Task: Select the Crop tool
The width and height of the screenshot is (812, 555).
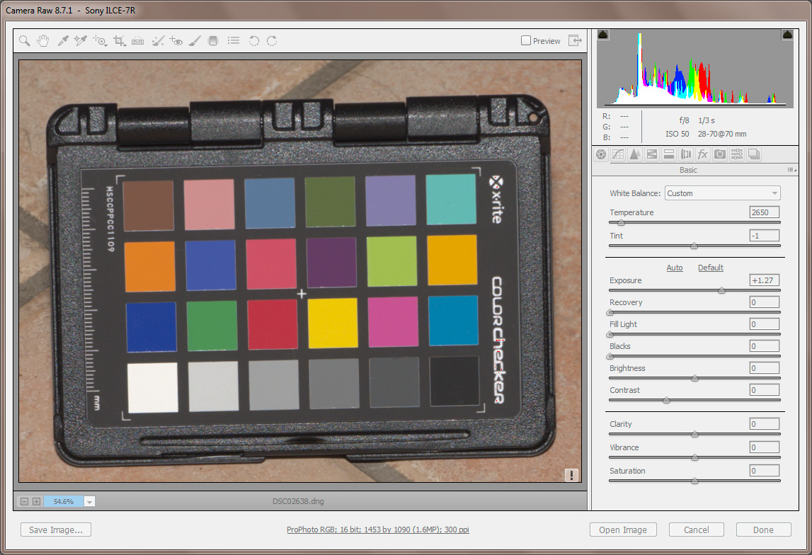Action: (120, 40)
